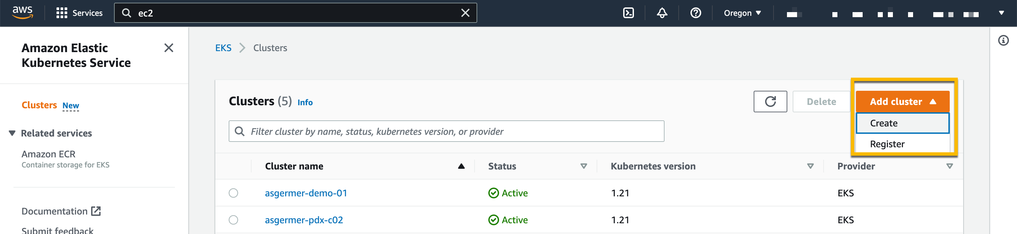Click the Delete button

(x=821, y=102)
